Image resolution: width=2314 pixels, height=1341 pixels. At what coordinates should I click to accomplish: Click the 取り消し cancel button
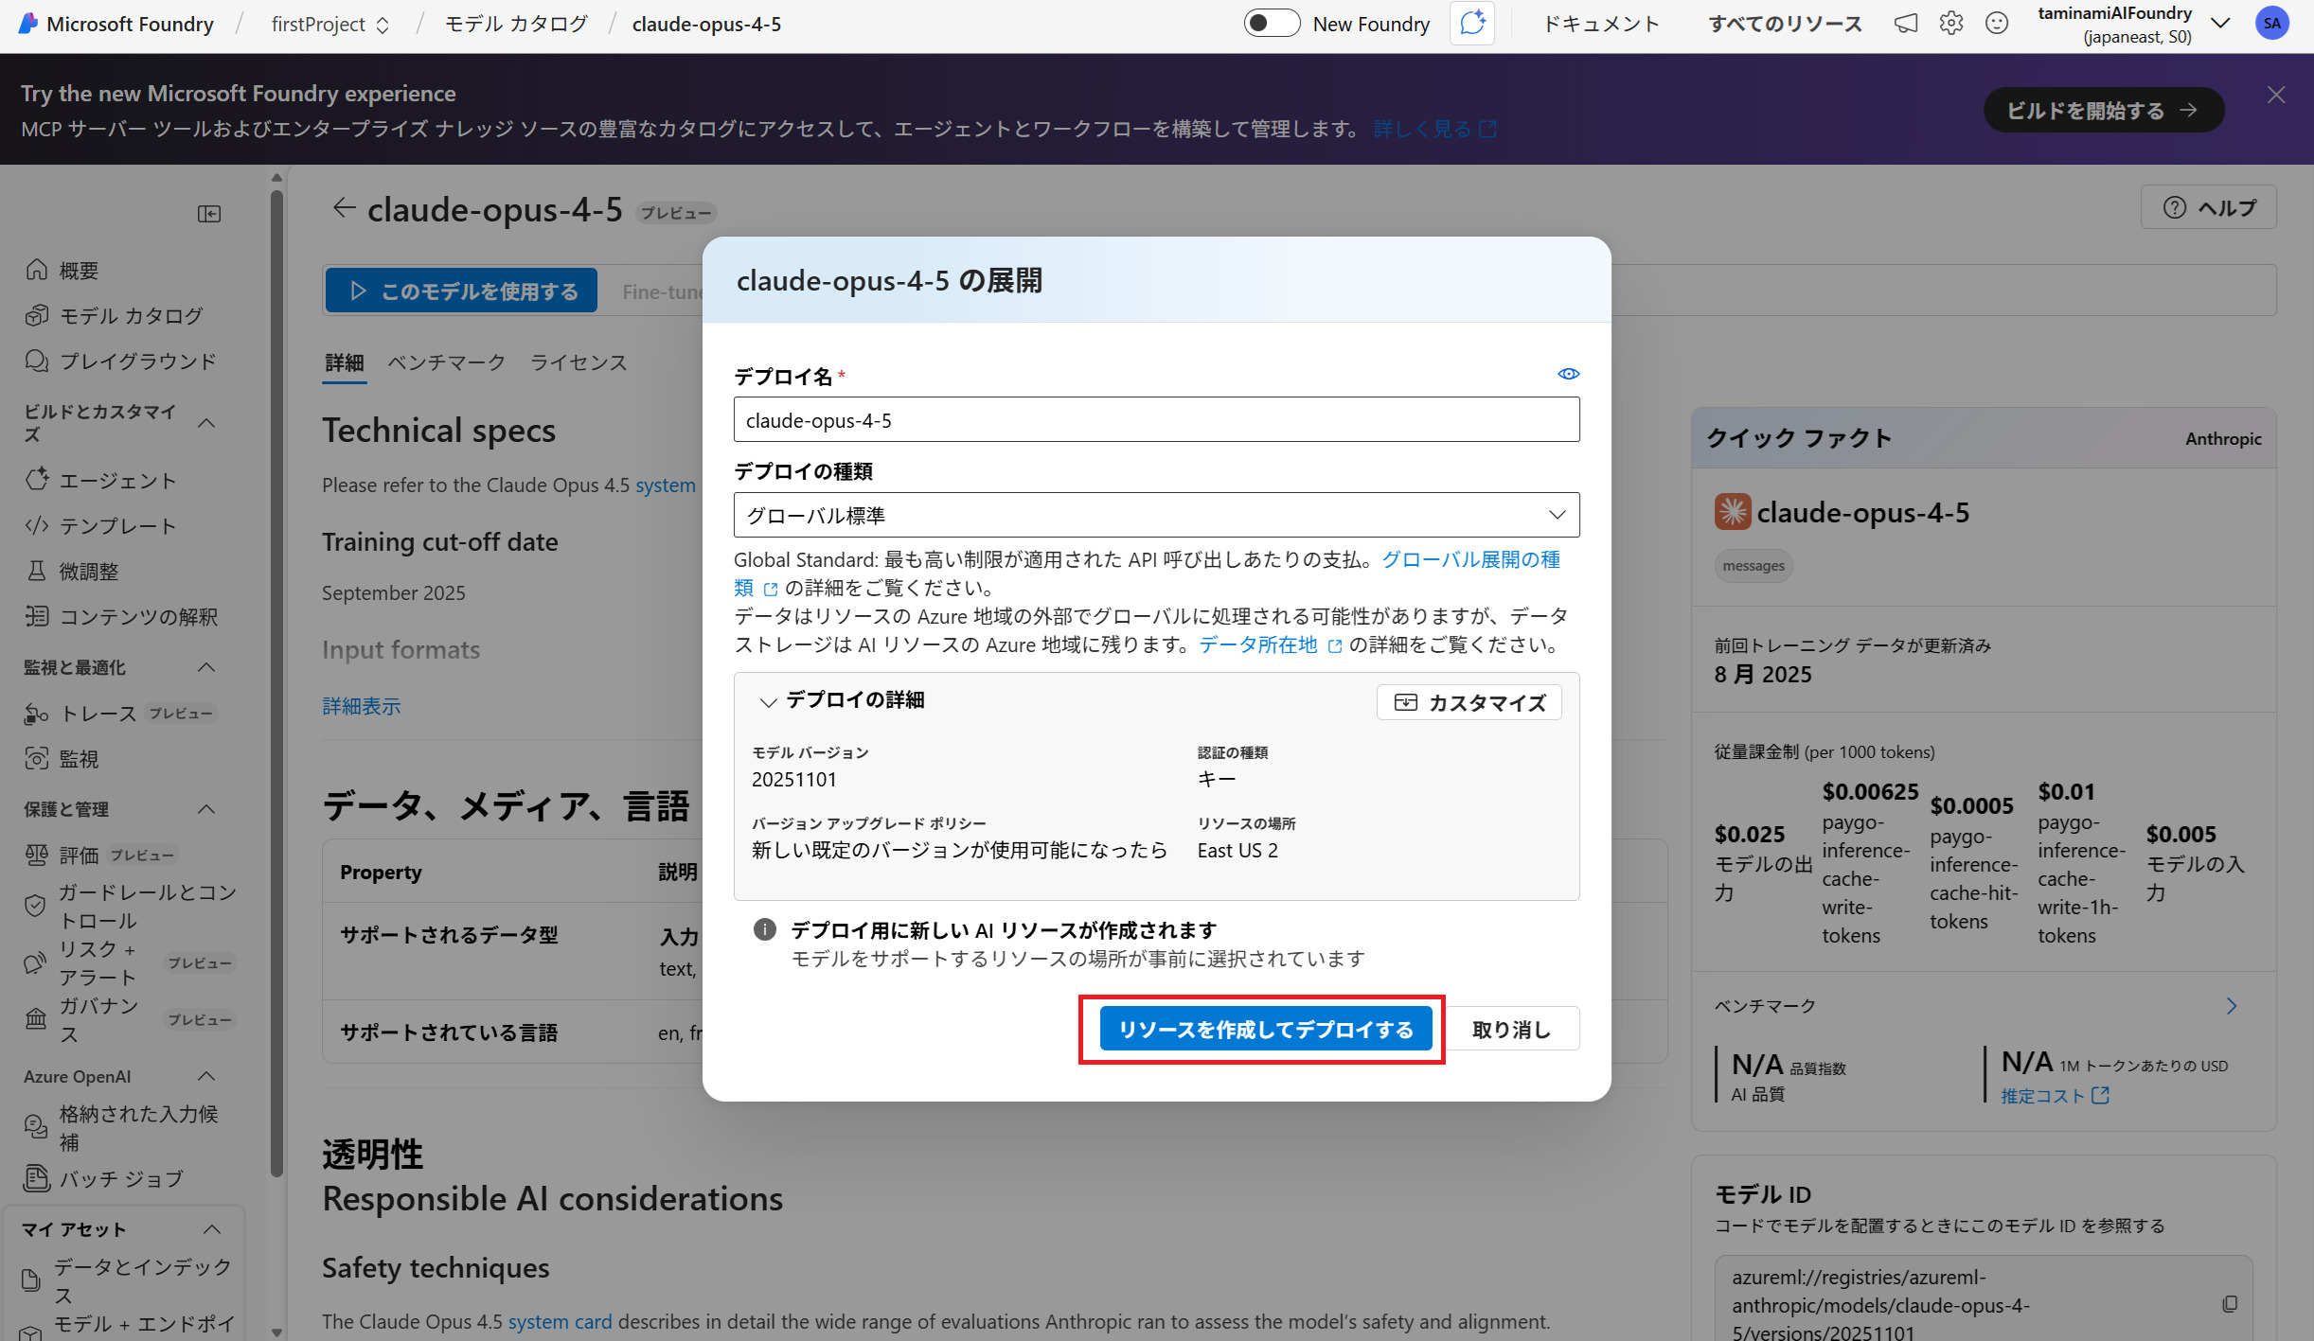click(1510, 1030)
